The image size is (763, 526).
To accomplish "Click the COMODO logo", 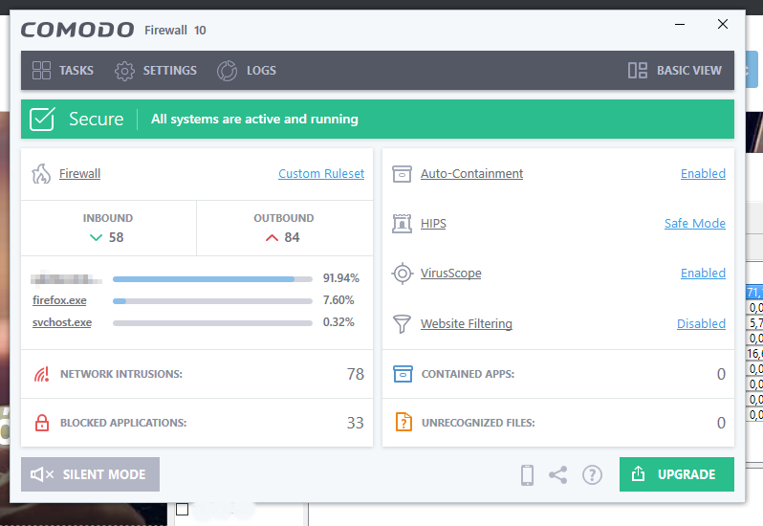I will click(76, 30).
